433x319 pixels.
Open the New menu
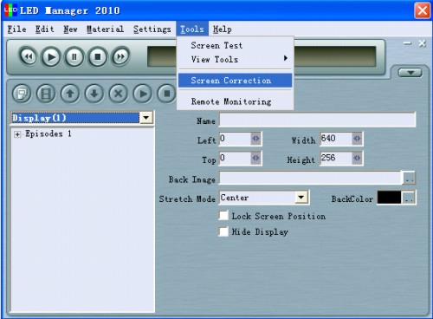tap(70, 29)
